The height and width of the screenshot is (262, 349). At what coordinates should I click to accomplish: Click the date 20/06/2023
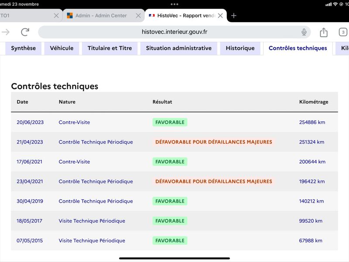click(x=30, y=122)
